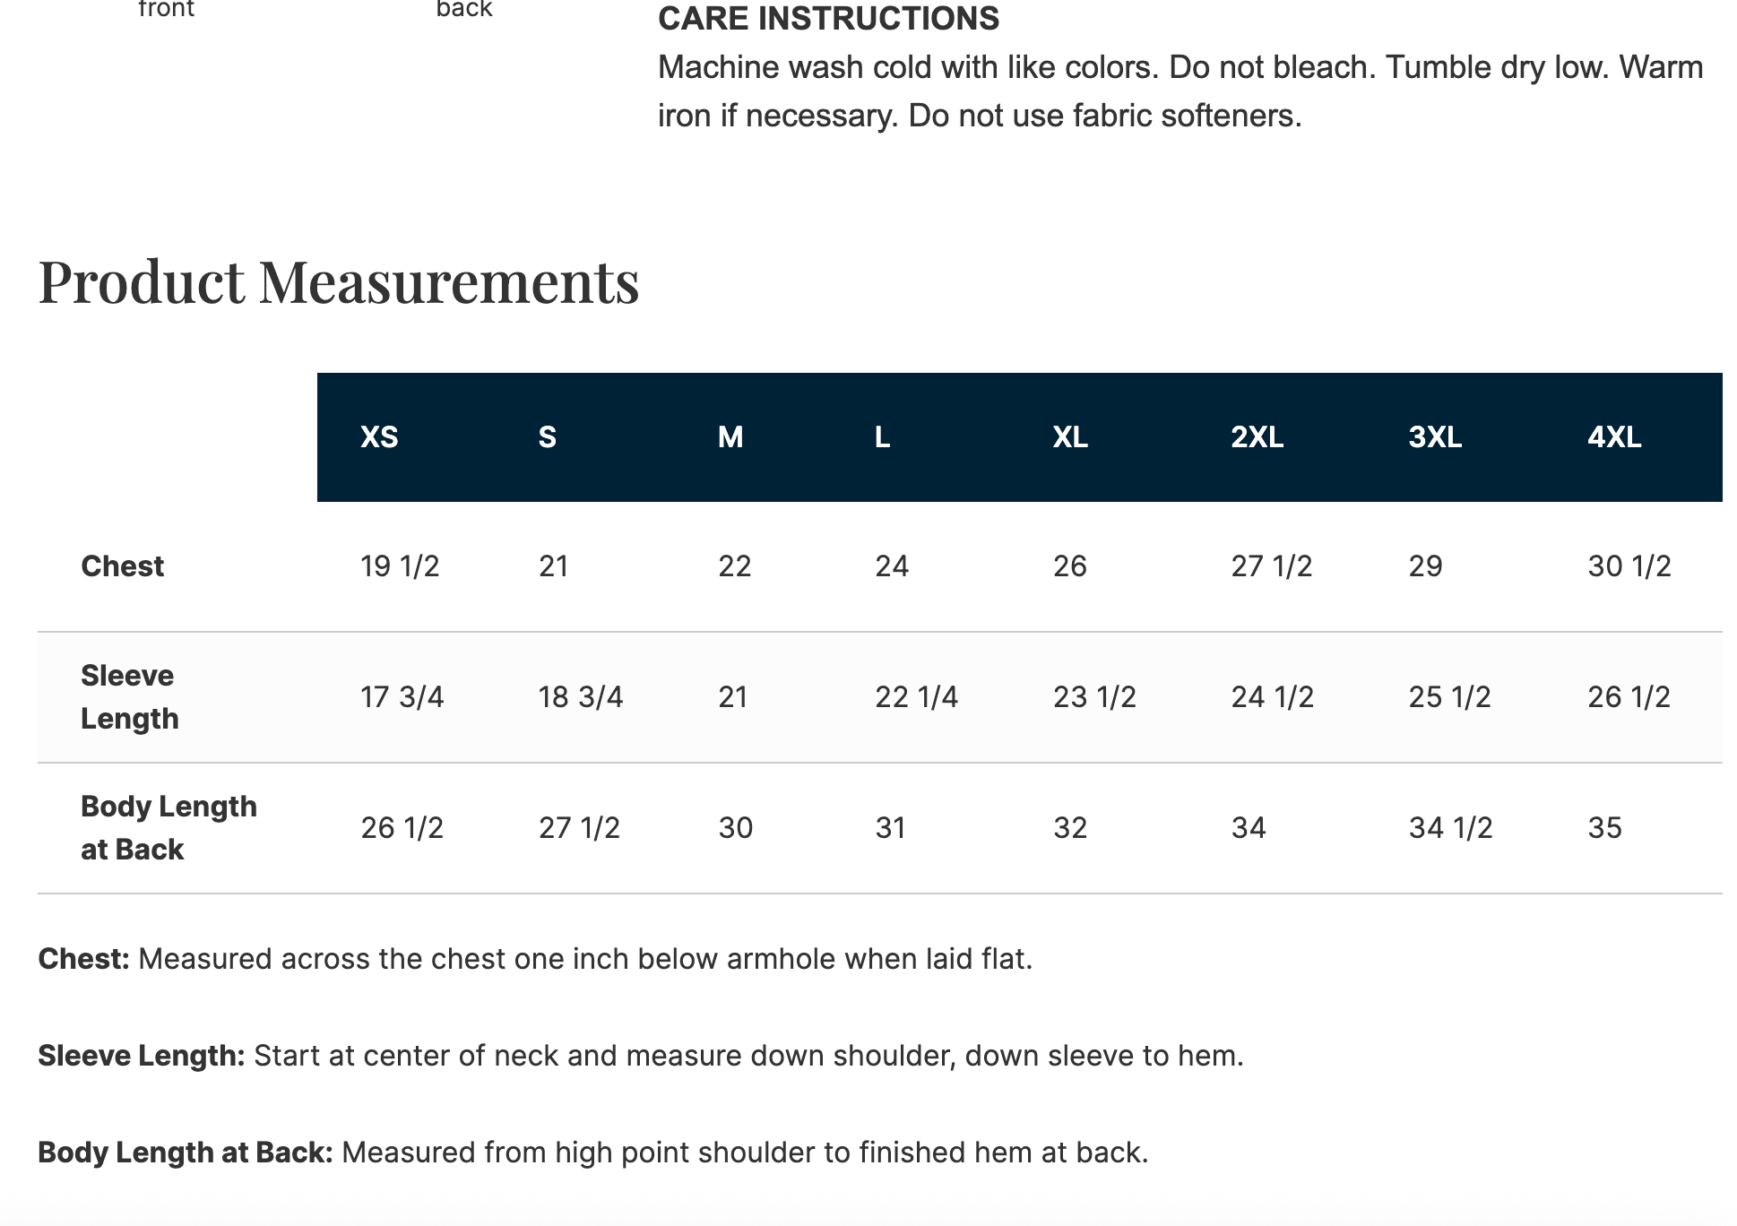The image size is (1737, 1226).
Task: Click the XS size column header
Action: pos(379,437)
